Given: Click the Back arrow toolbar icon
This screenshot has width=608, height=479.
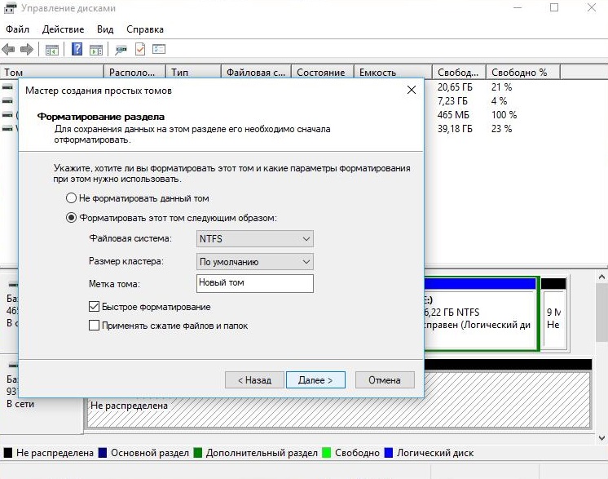Looking at the screenshot, I should coord(8,49).
